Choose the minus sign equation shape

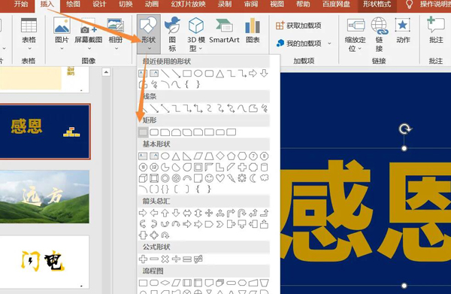(154, 259)
